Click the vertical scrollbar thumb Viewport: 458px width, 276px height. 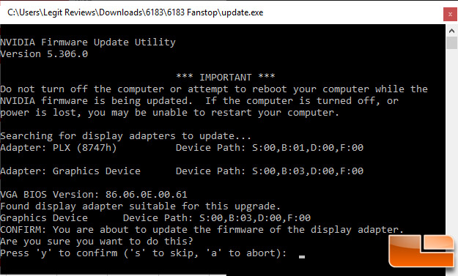tap(451, 42)
